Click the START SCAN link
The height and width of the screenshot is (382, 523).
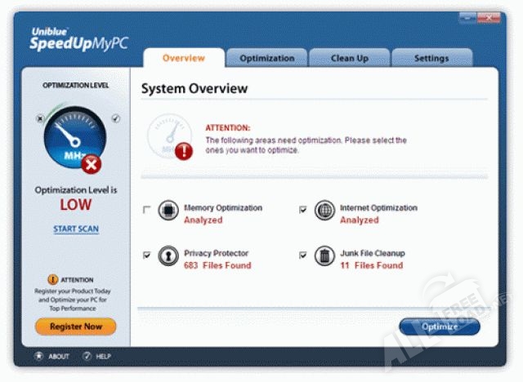click(x=76, y=229)
